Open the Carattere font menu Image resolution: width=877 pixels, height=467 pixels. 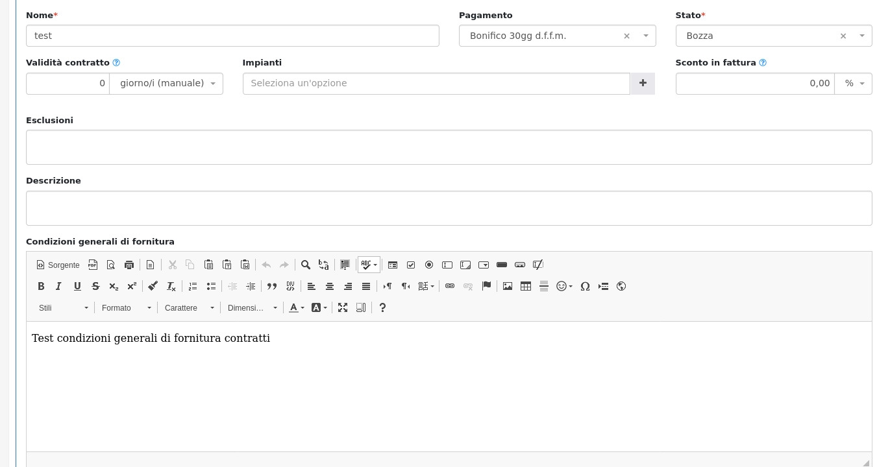[x=189, y=307]
